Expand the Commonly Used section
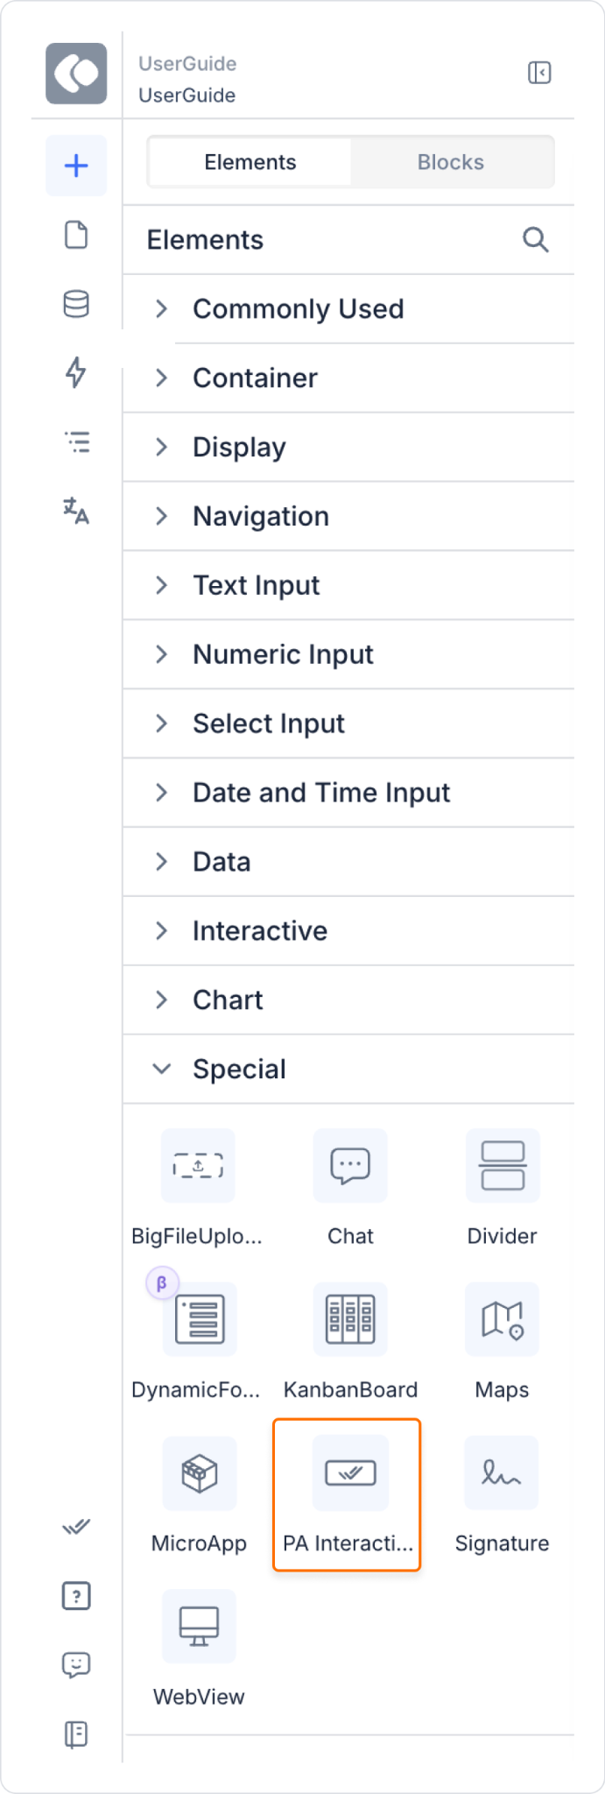The width and height of the screenshot is (605, 1794). pyautogui.click(x=348, y=309)
